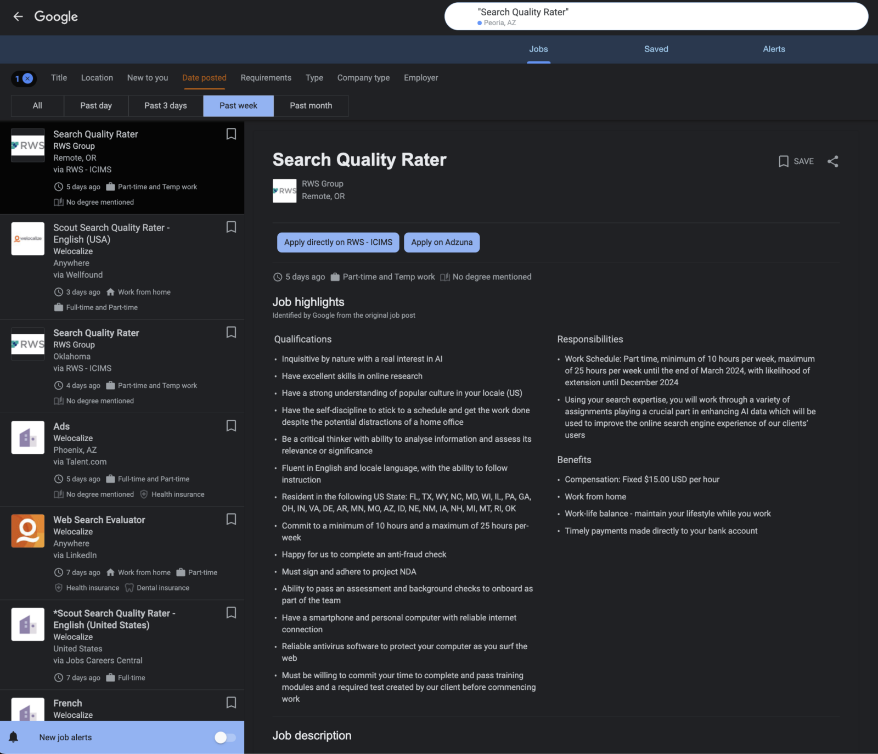Bookmark the Web Search Evaluator job
The height and width of the screenshot is (754, 878).
coord(231,519)
